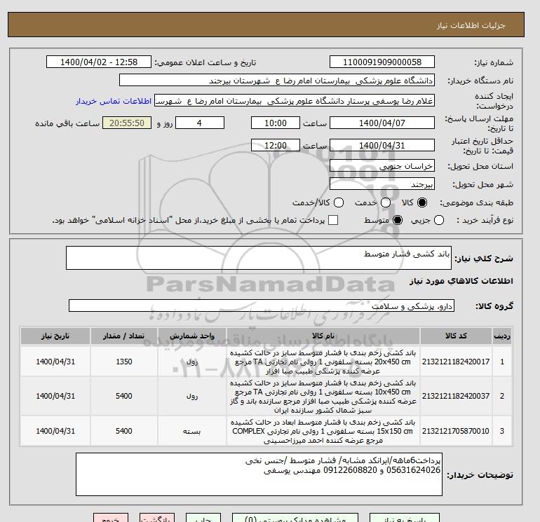
Task: Open اطلاعات تماس خریدار link
Action: click(114, 101)
